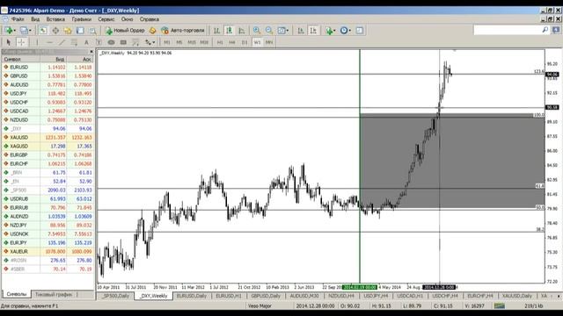This screenshot has height=316, width=563.
Task: Switch timeframe to M30
Action: pos(204,42)
